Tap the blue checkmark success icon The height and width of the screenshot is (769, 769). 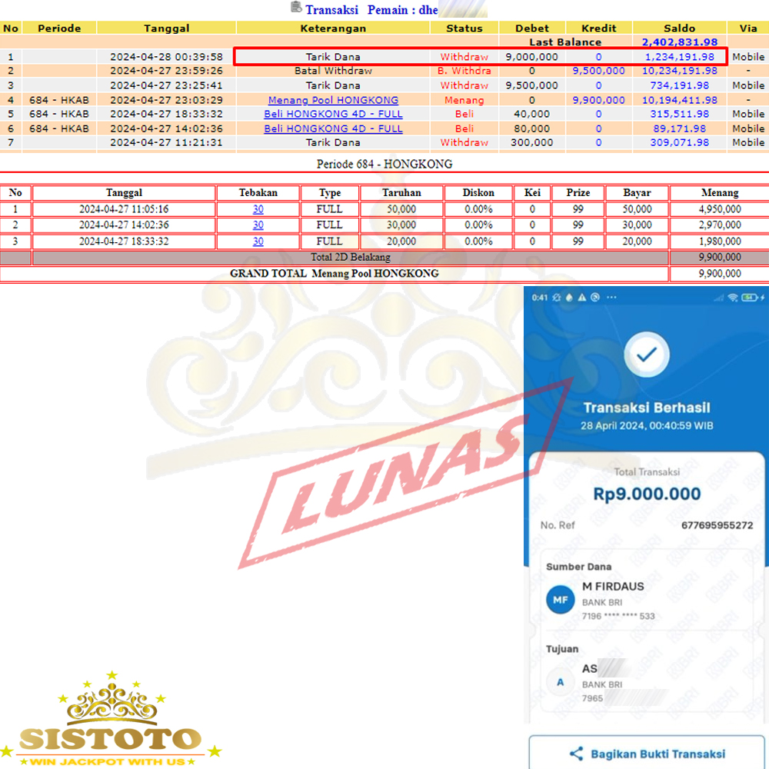pos(646,354)
